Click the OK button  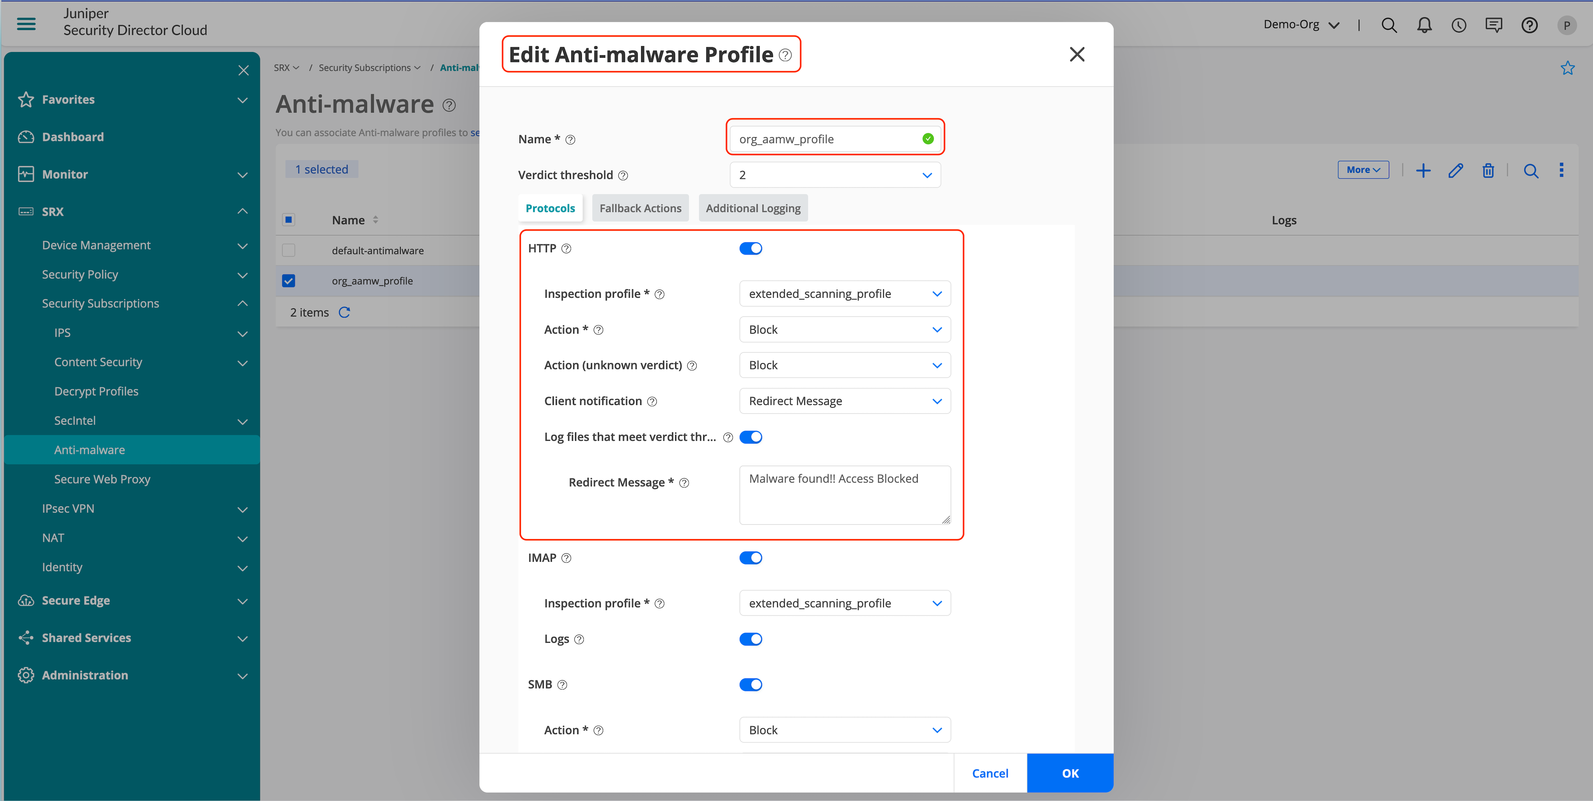1070,773
